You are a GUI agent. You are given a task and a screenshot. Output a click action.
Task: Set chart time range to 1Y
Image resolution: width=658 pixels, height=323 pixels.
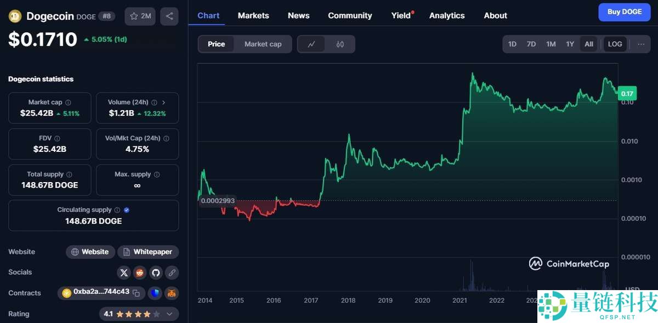coord(570,44)
